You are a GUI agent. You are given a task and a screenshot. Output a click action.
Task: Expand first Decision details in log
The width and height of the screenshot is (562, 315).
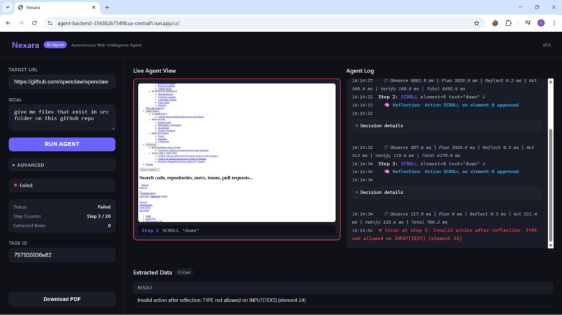pos(446,126)
